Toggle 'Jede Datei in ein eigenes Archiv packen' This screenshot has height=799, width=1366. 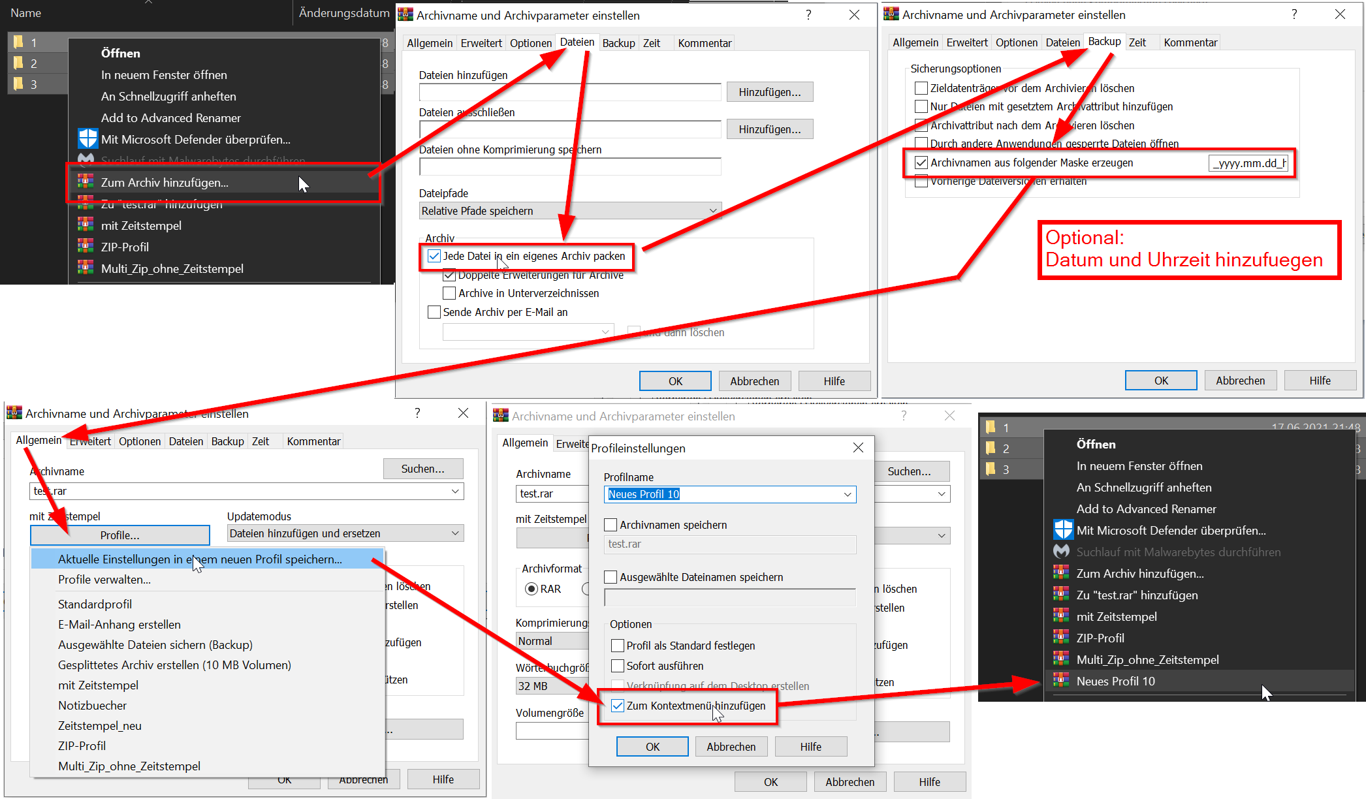coord(434,256)
